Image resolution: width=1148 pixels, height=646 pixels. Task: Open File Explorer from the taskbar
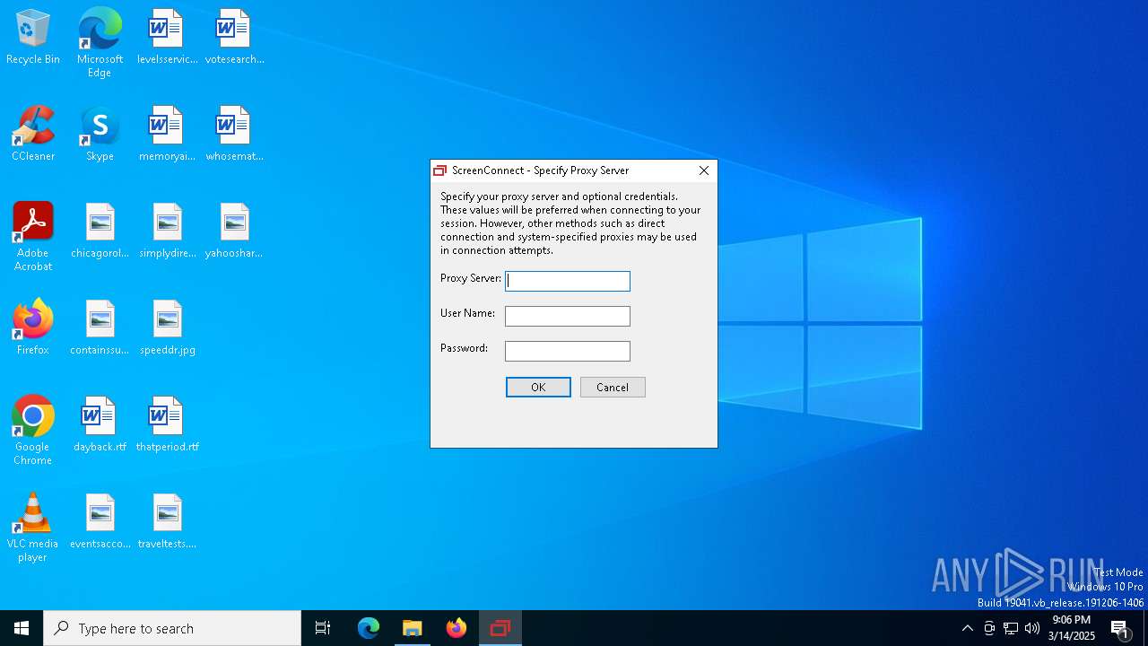pyautogui.click(x=413, y=628)
